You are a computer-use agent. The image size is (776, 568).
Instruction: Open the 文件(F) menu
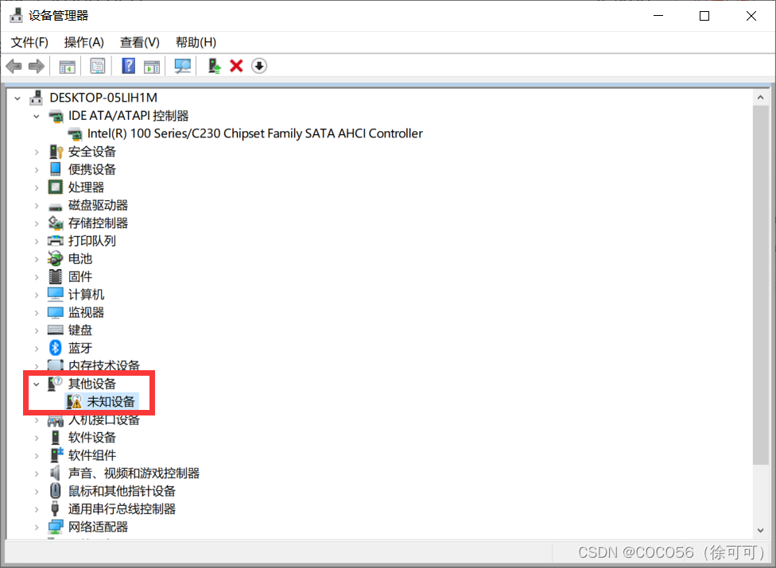coord(29,42)
